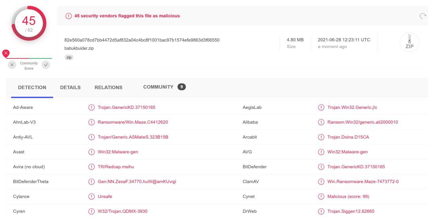Click the ClamAV alert icon

click(x=321, y=182)
